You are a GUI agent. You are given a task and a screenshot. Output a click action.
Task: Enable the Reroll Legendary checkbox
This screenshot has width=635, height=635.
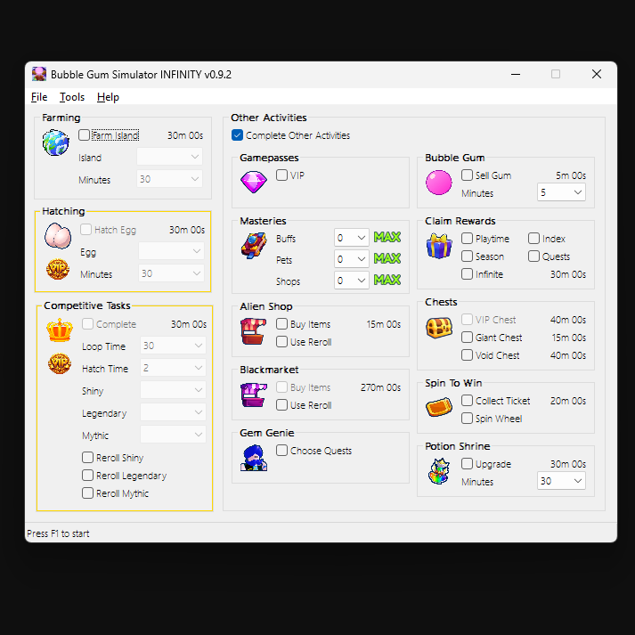tap(87, 475)
